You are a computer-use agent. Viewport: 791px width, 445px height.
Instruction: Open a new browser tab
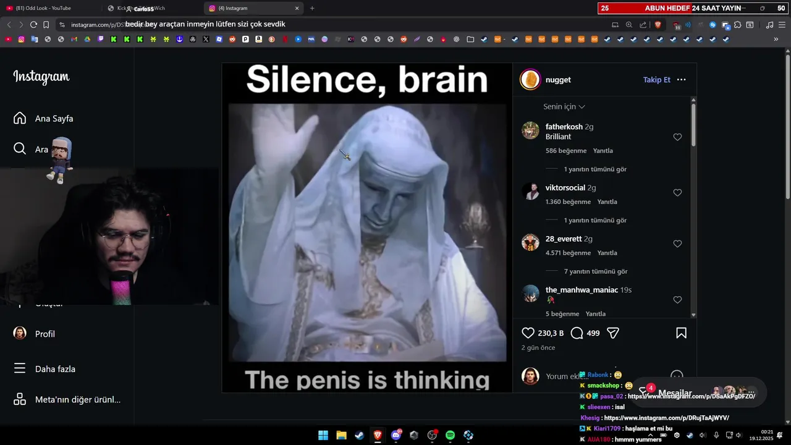point(312,8)
